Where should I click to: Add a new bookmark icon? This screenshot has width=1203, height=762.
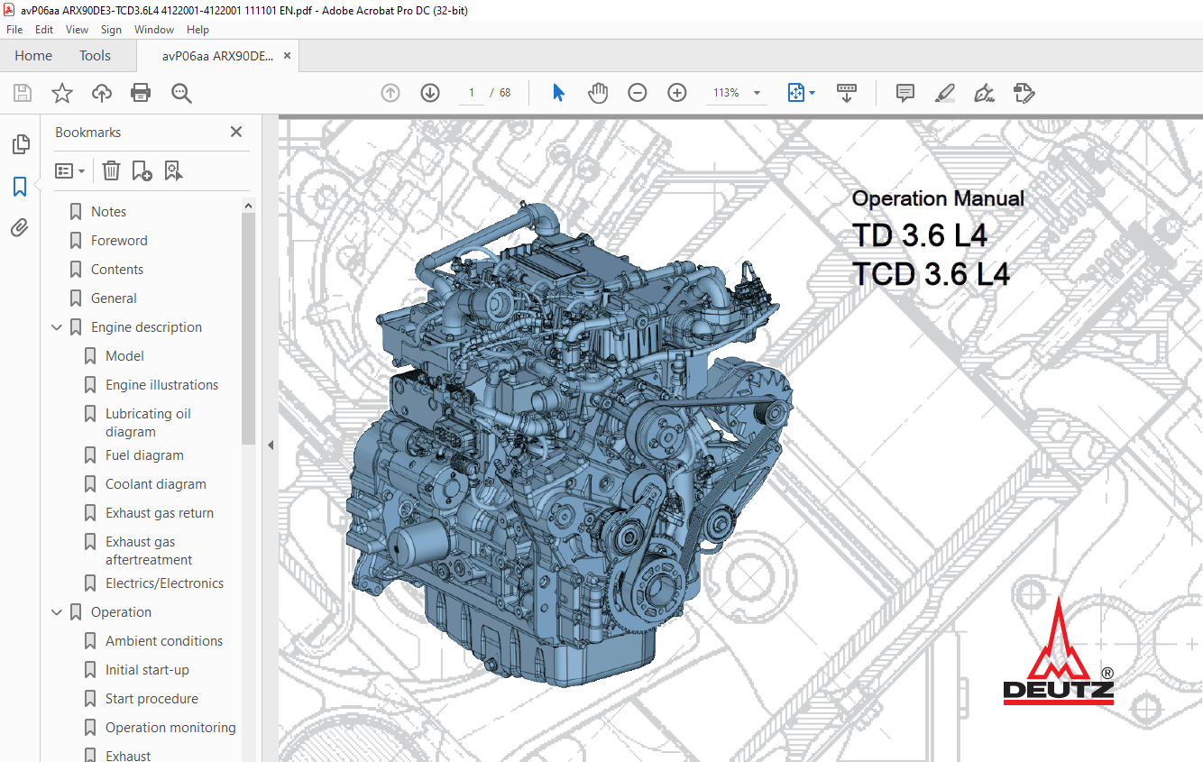click(x=142, y=170)
